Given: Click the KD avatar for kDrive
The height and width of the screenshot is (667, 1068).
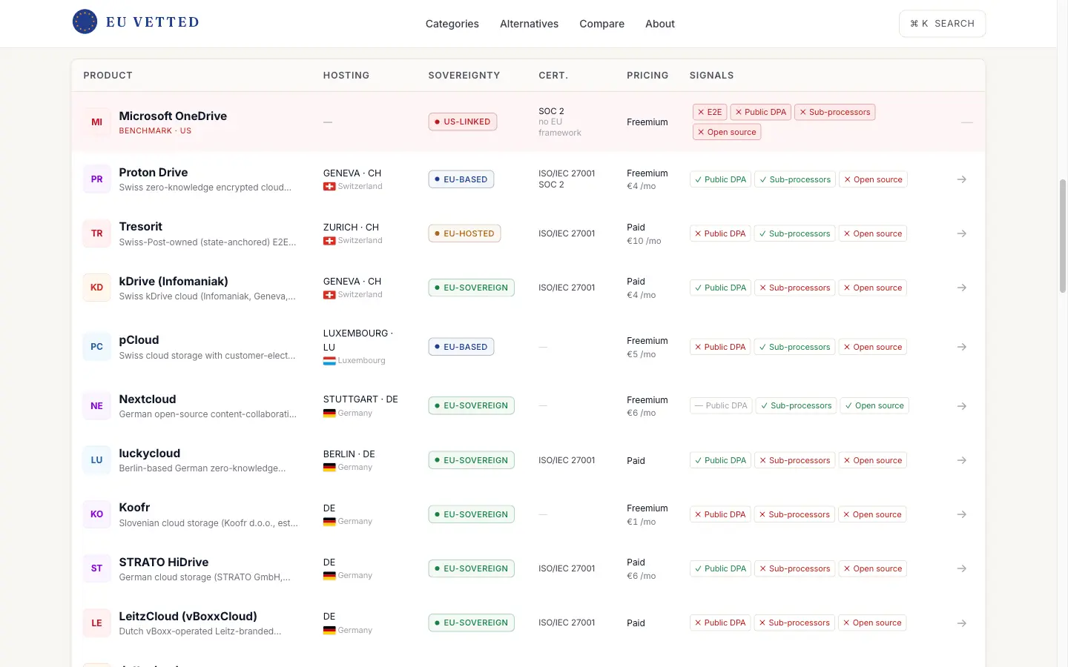Looking at the screenshot, I should pos(96,288).
